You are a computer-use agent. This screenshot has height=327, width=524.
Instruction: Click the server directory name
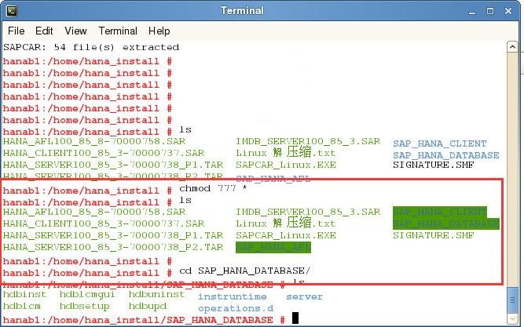(x=305, y=296)
